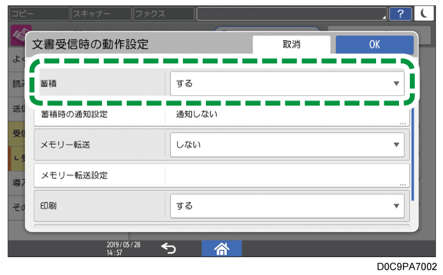Click the メモリー転送 label
Image resolution: width=443 pixels, height=275 pixels.
(65, 145)
